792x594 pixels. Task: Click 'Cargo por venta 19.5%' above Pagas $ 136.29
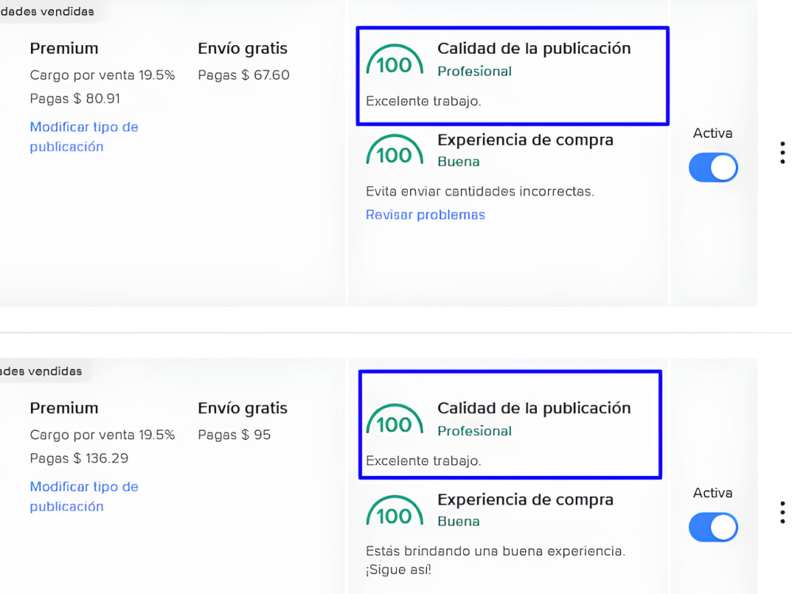[x=102, y=435]
